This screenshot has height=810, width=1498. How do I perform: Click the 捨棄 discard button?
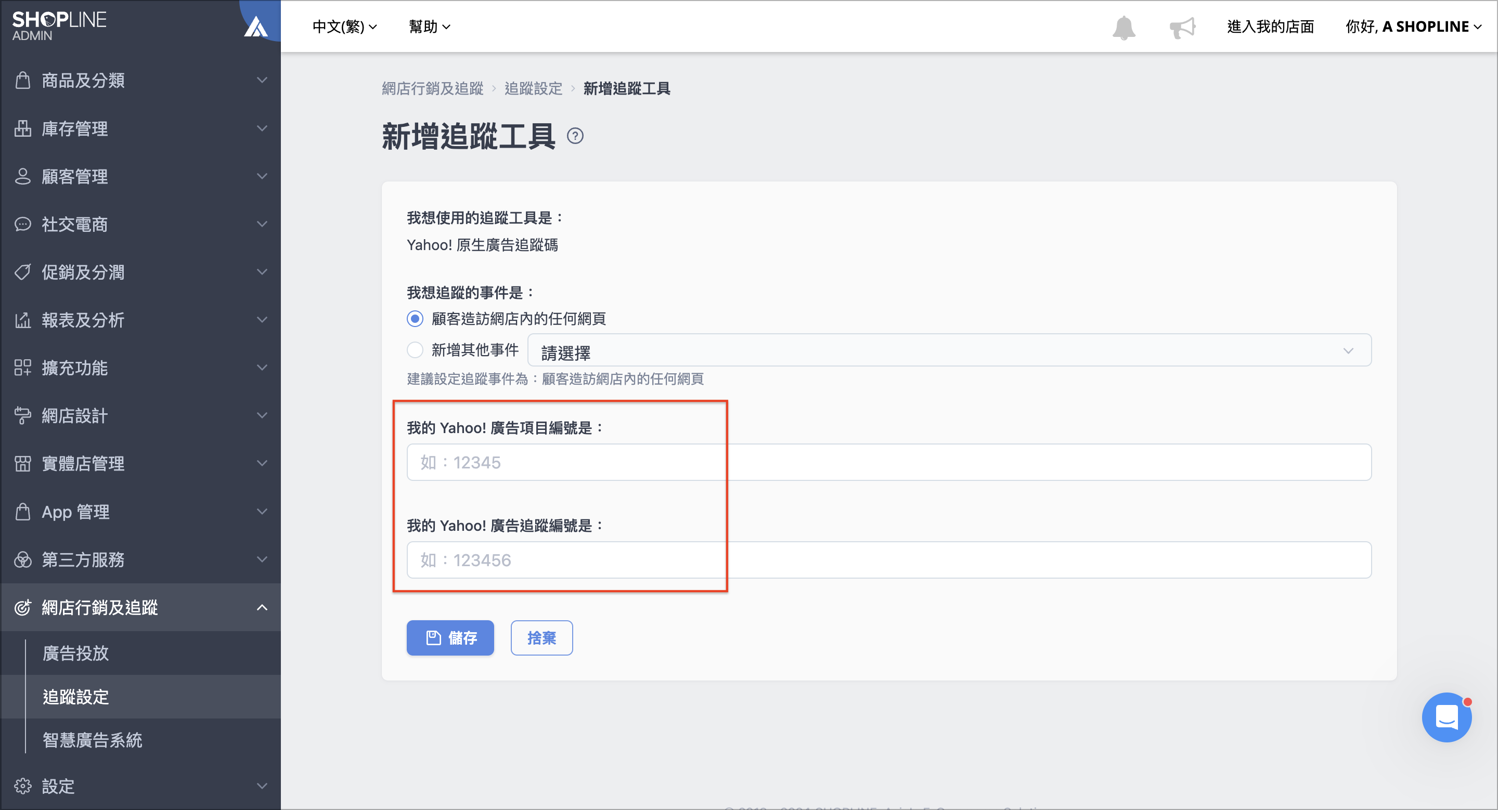[541, 638]
